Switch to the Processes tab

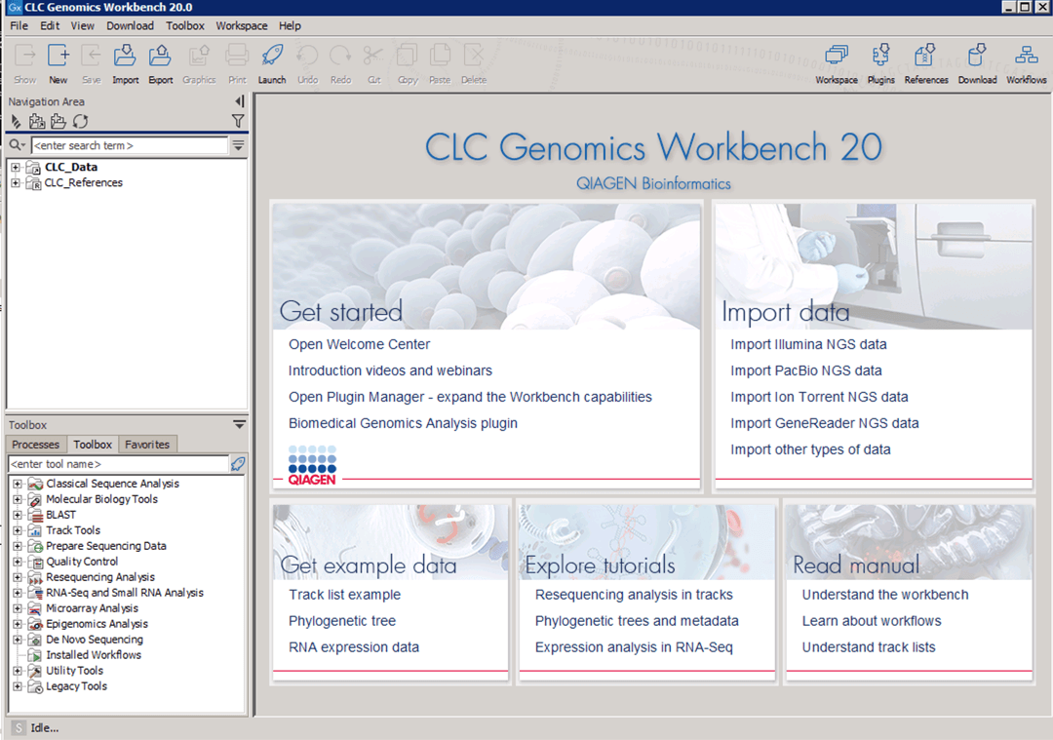pyautogui.click(x=35, y=444)
